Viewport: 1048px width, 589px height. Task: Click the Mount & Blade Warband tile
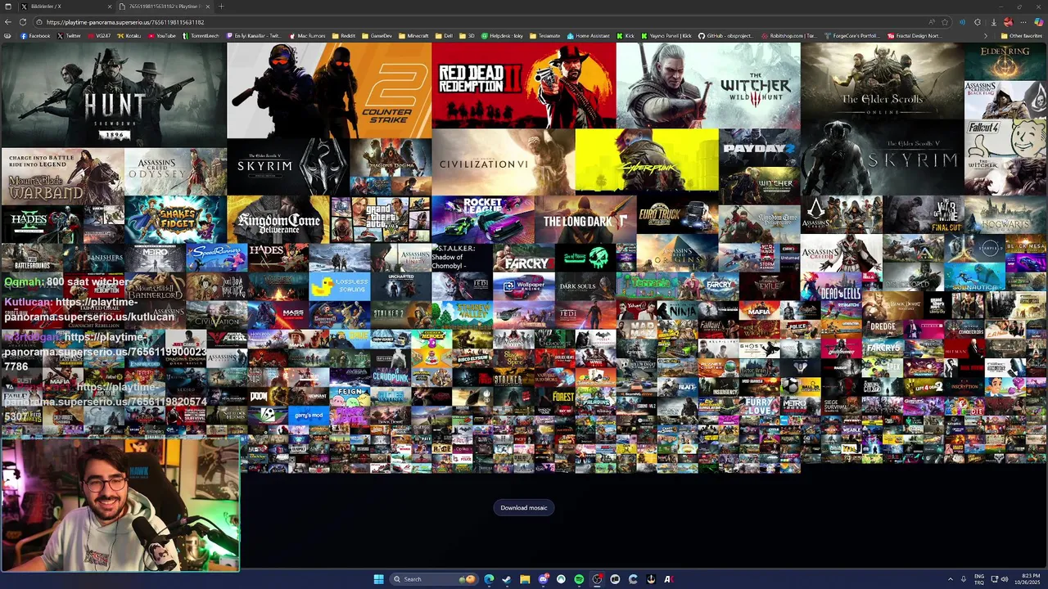pos(62,177)
